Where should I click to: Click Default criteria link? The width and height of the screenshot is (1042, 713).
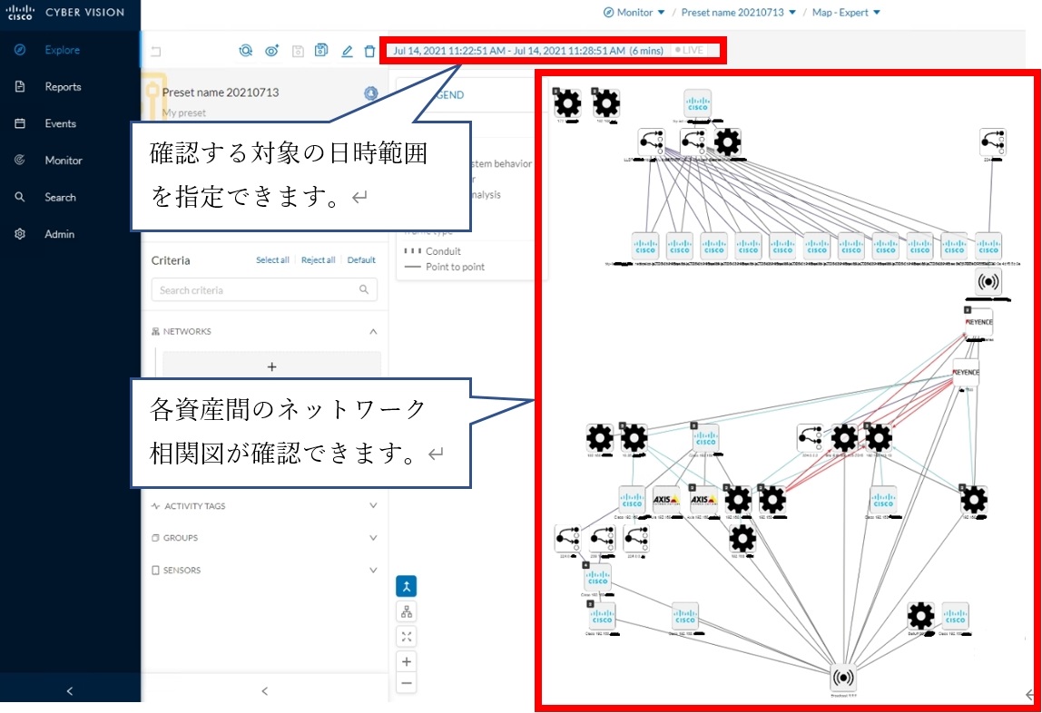361,260
